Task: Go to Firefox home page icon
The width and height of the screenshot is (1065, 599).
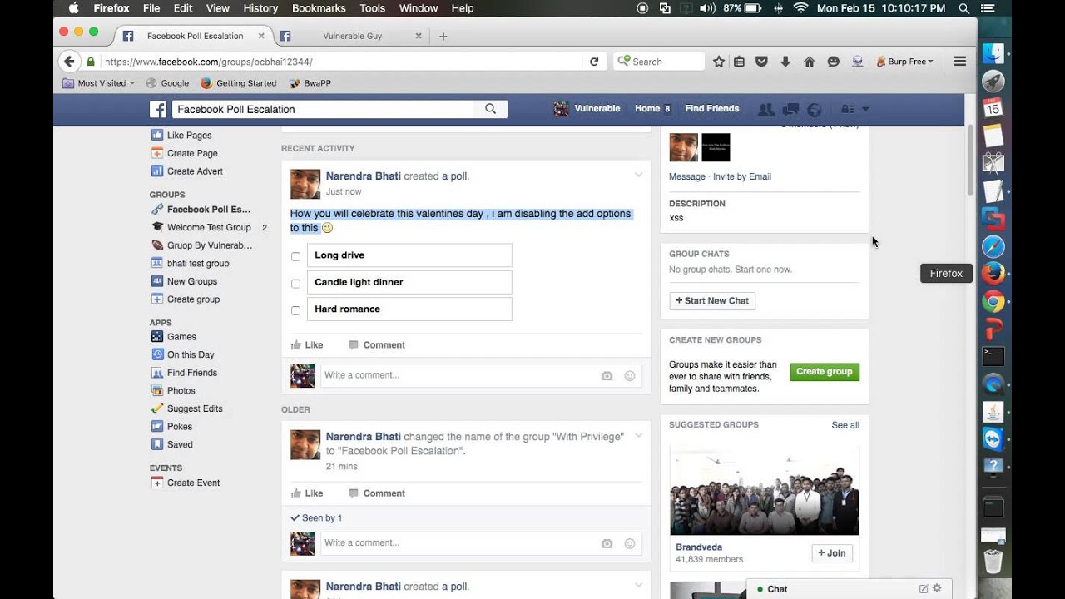Action: (809, 62)
